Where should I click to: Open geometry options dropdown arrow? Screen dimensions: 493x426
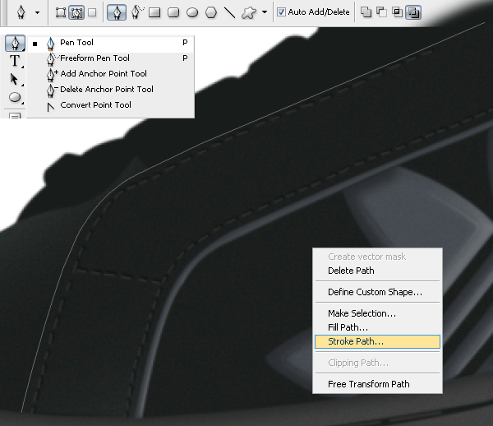pyautogui.click(x=265, y=12)
